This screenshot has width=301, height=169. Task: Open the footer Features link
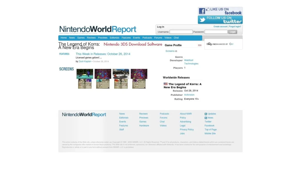(x=123, y=126)
